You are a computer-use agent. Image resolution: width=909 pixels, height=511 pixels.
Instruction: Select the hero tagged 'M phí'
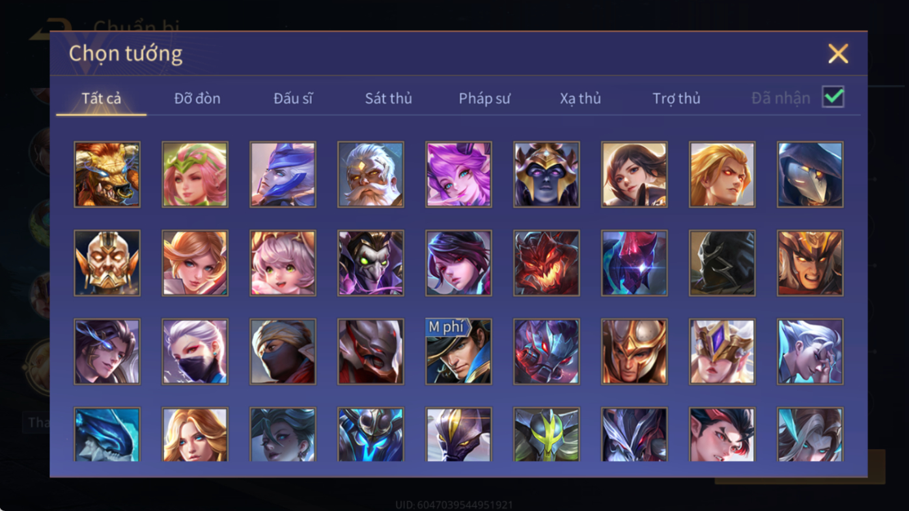coord(458,352)
